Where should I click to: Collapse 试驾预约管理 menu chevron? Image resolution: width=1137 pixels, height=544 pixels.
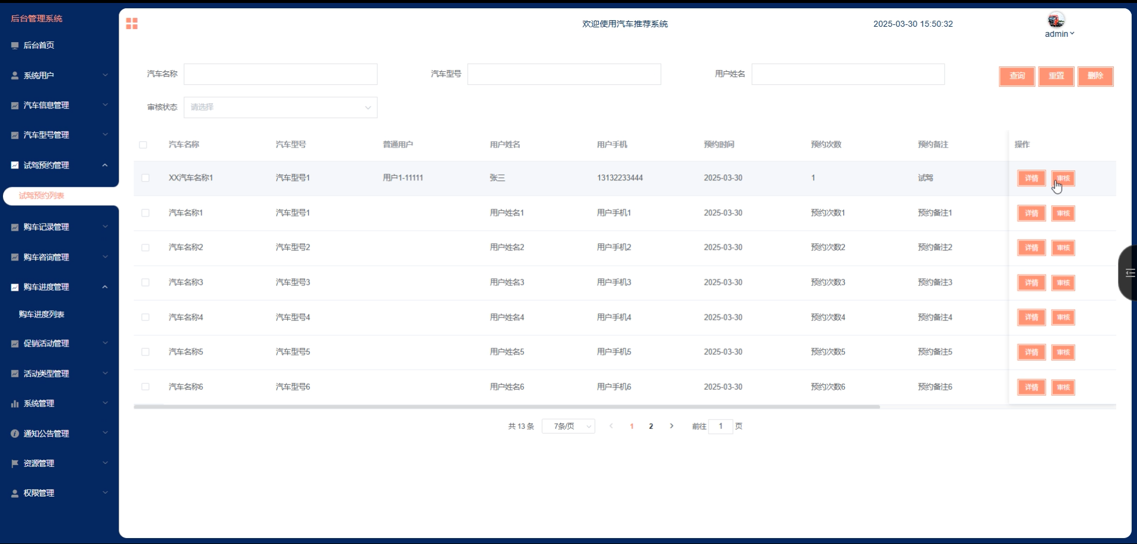pos(105,165)
